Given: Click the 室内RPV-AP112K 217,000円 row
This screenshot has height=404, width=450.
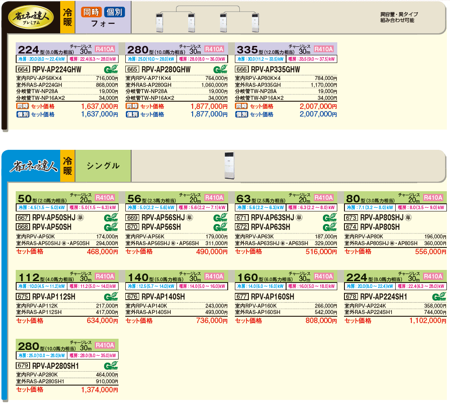Looking at the screenshot, I should point(67,305).
